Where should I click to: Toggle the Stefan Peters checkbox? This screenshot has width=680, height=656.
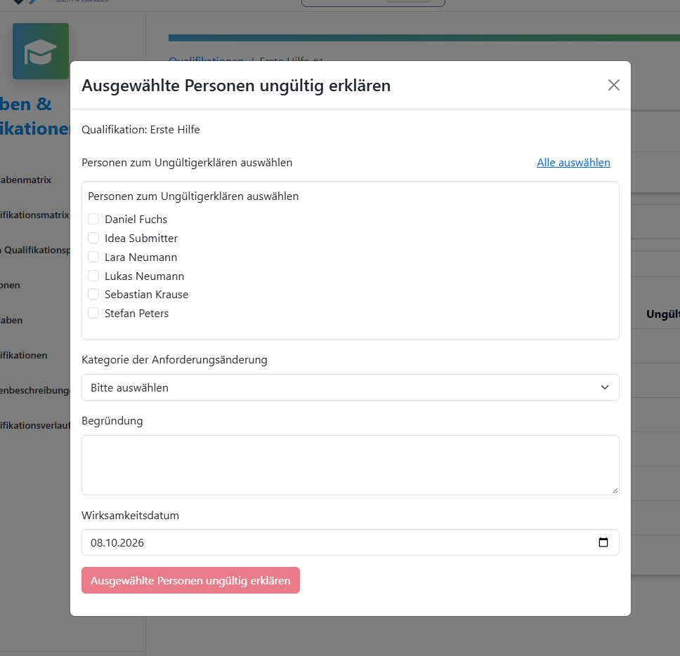93,313
